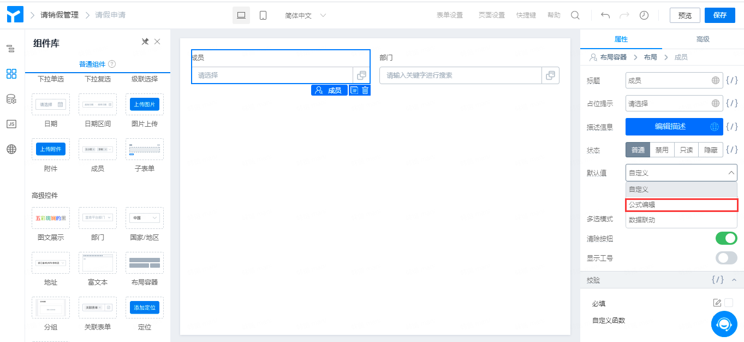Select 普通组件 tab in library

(92, 64)
